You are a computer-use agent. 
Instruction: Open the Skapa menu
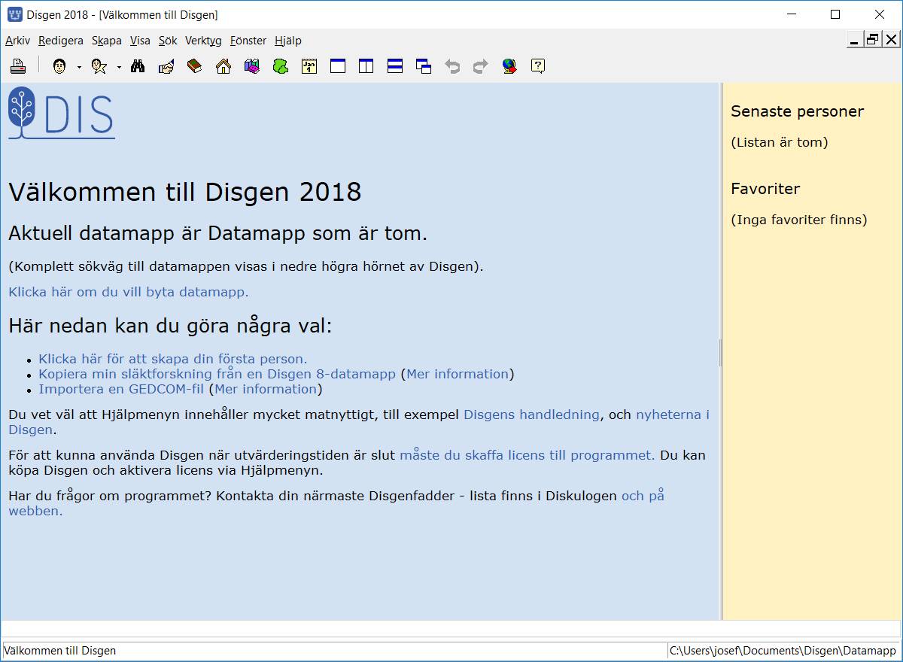point(107,41)
